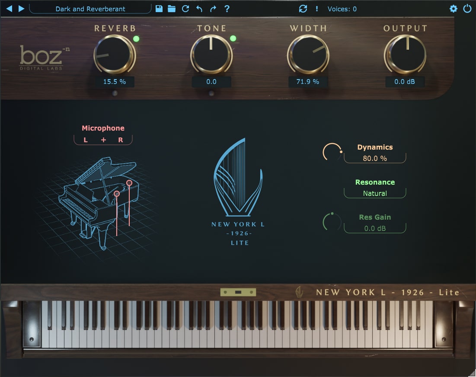Toggle the green LED next to Tone knob

click(233, 38)
